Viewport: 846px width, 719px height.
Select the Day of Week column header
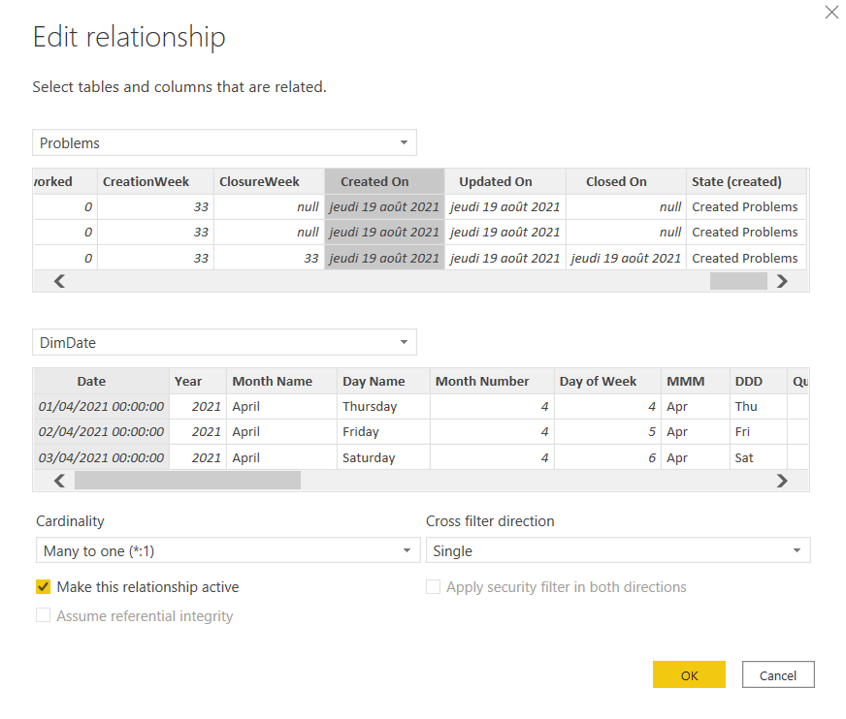tap(607, 381)
